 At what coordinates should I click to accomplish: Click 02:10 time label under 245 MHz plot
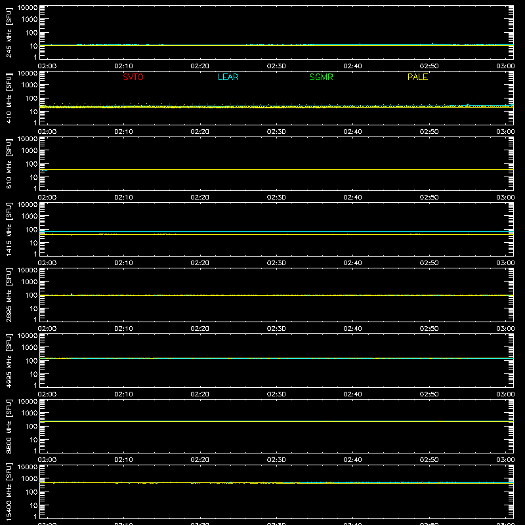point(123,66)
